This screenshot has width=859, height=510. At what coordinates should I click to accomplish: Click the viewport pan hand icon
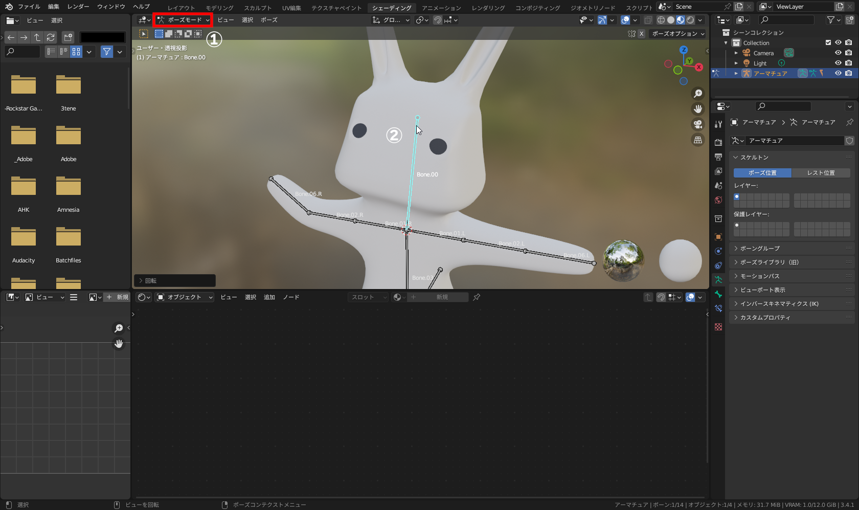click(x=698, y=109)
